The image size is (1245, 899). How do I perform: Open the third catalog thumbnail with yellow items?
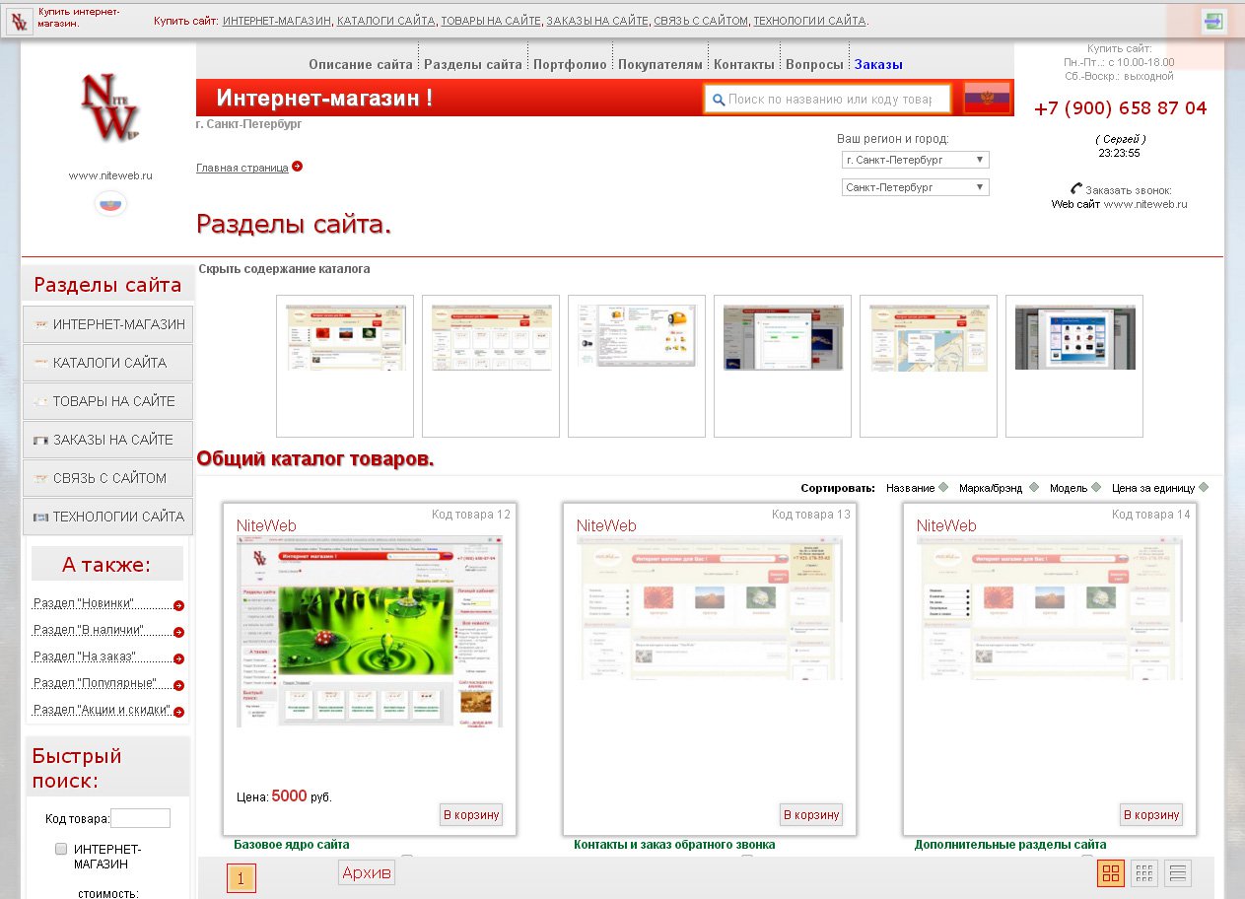[x=637, y=366]
